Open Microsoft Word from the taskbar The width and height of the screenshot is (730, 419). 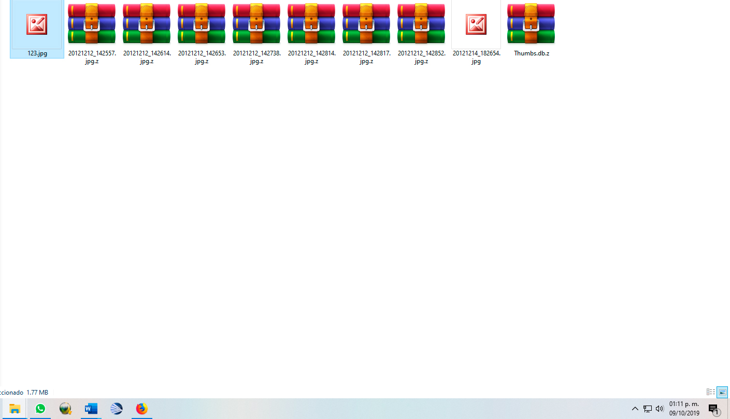pyautogui.click(x=91, y=409)
